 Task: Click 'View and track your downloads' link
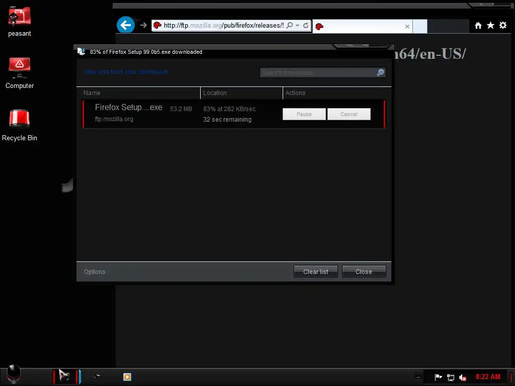coord(126,72)
